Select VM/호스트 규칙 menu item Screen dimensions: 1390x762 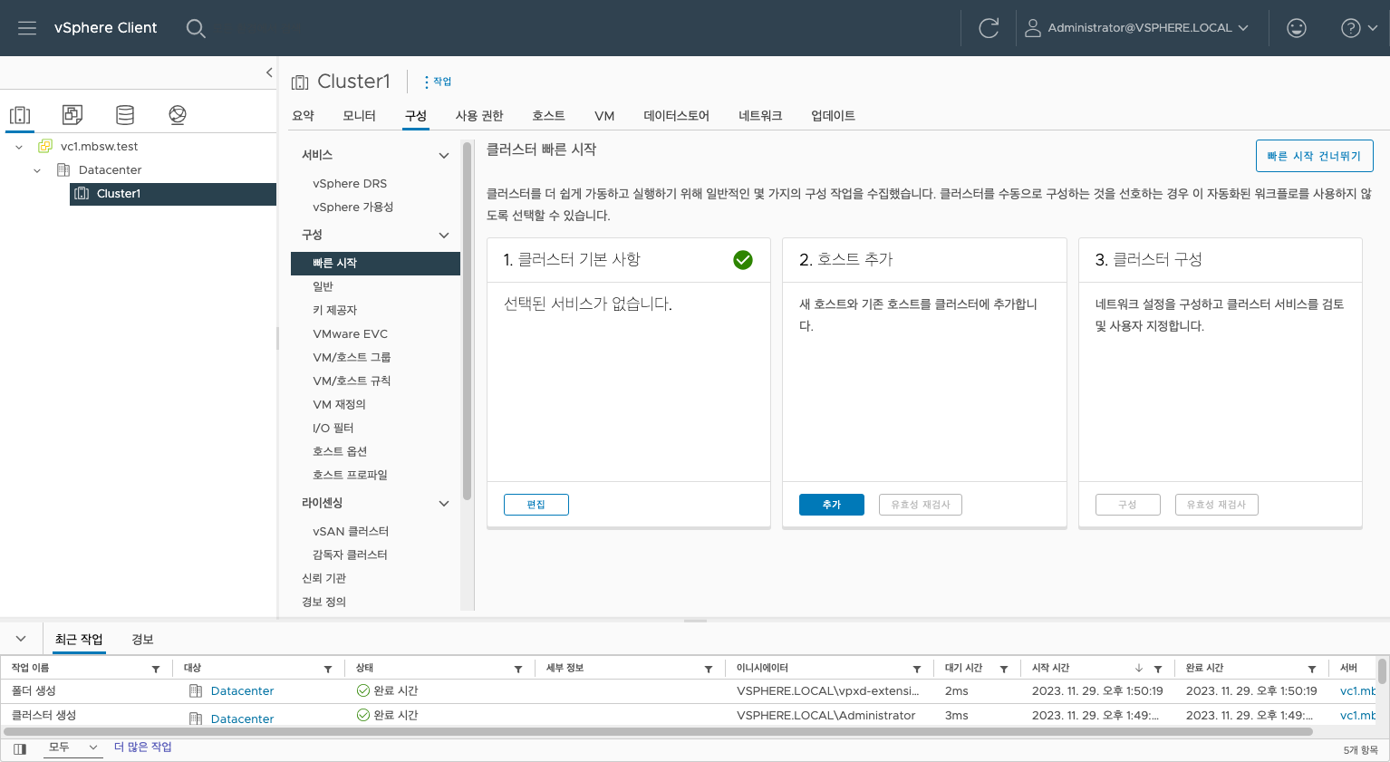352,381
